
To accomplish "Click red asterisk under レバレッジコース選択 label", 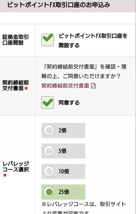I will [x=5, y=175].
